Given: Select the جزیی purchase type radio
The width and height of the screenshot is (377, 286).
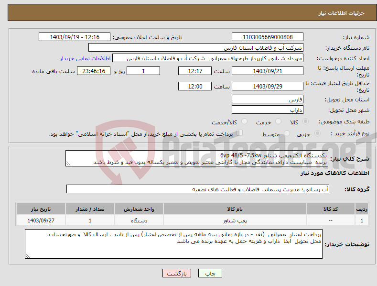Looking at the screenshot, I should (317, 133).
